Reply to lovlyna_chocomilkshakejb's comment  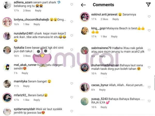(37, 24)
